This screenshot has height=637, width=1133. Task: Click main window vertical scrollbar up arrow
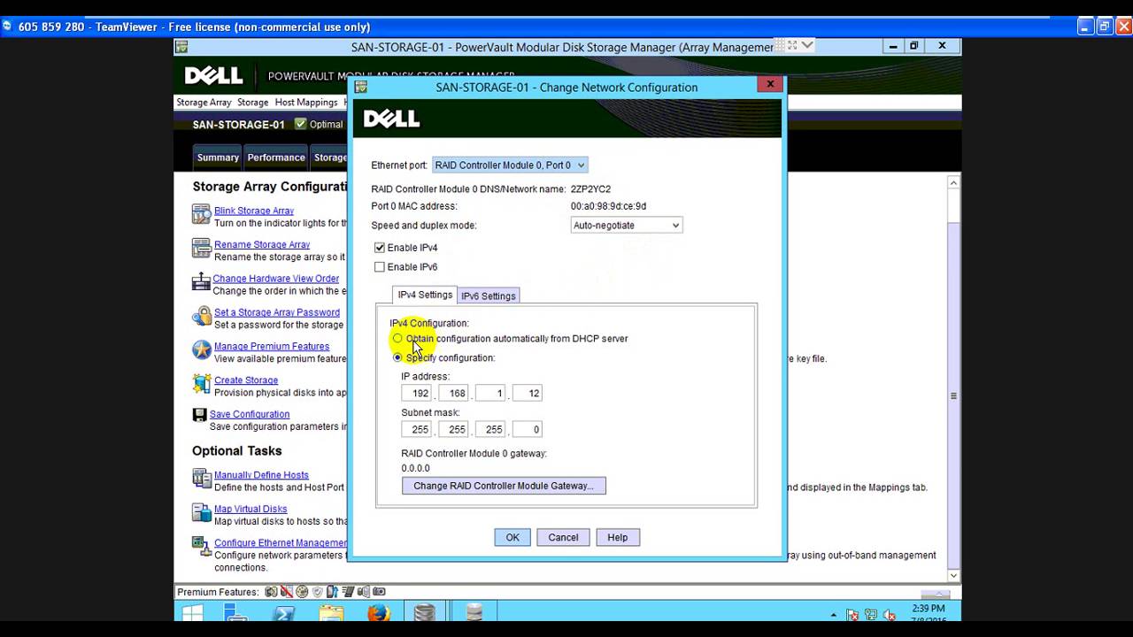(953, 183)
